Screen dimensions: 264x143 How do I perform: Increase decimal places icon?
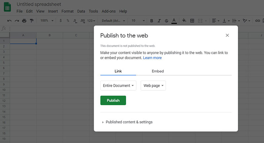82,21
